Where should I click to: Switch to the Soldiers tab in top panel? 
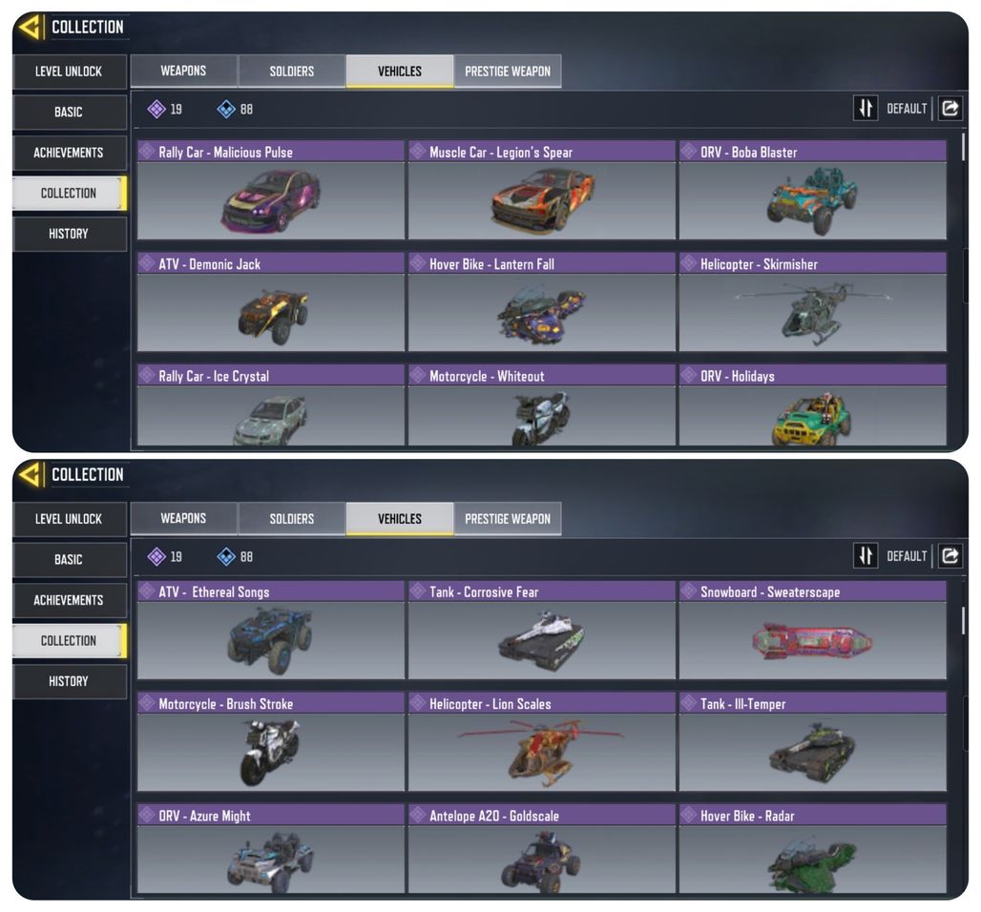pyautogui.click(x=292, y=71)
